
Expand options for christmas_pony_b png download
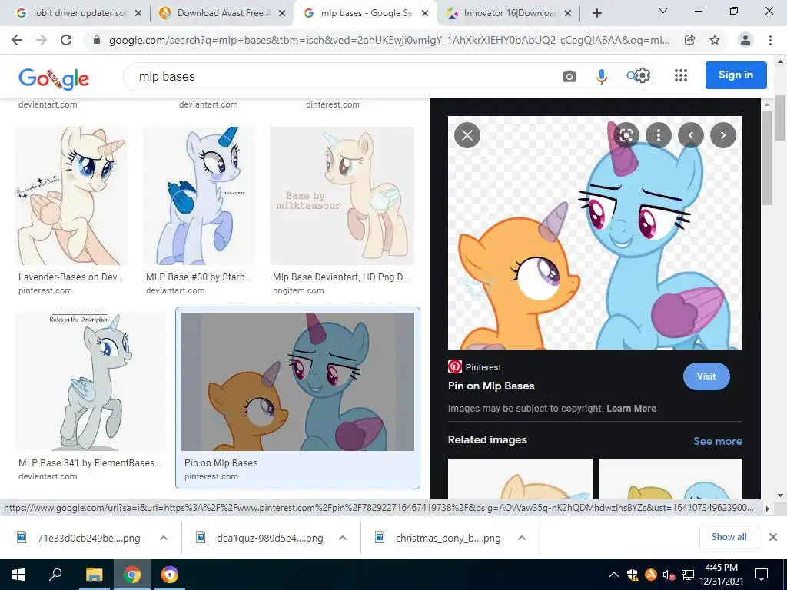[522, 538]
